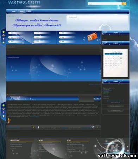Click the small figure avatar below the post

[9, 121]
